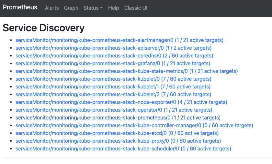Select kube-prometheus-stack-kube-state-metrics/0 link
272x164 pixels.
point(127,71)
